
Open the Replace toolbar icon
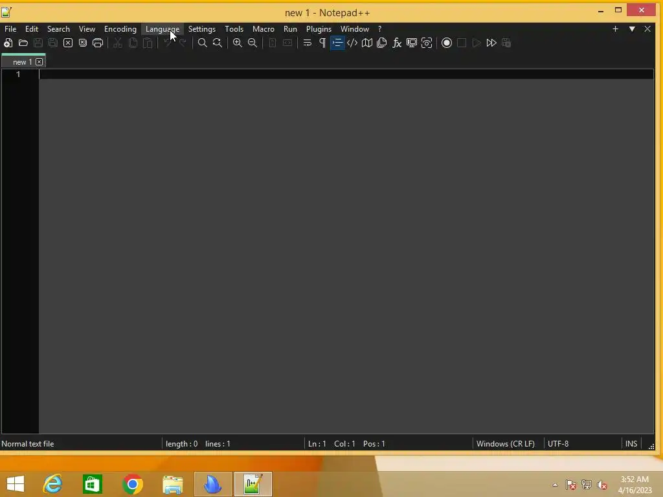(x=218, y=43)
